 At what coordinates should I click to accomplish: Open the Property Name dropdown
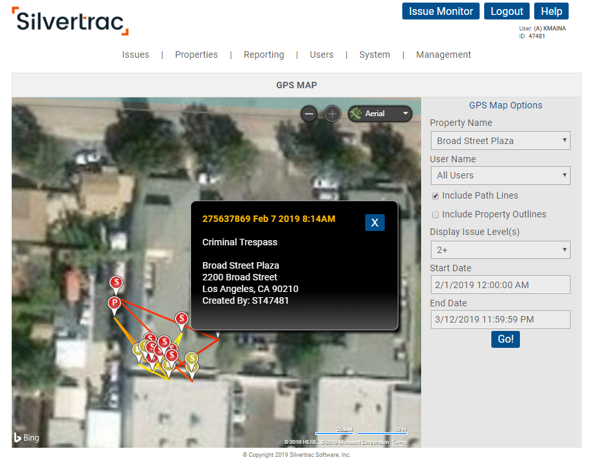(500, 140)
